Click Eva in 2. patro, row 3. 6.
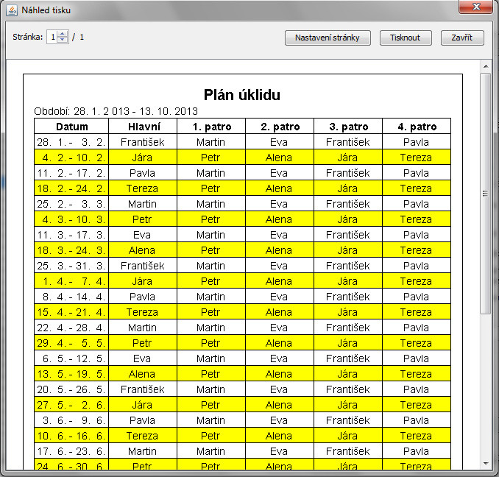 [x=279, y=420]
